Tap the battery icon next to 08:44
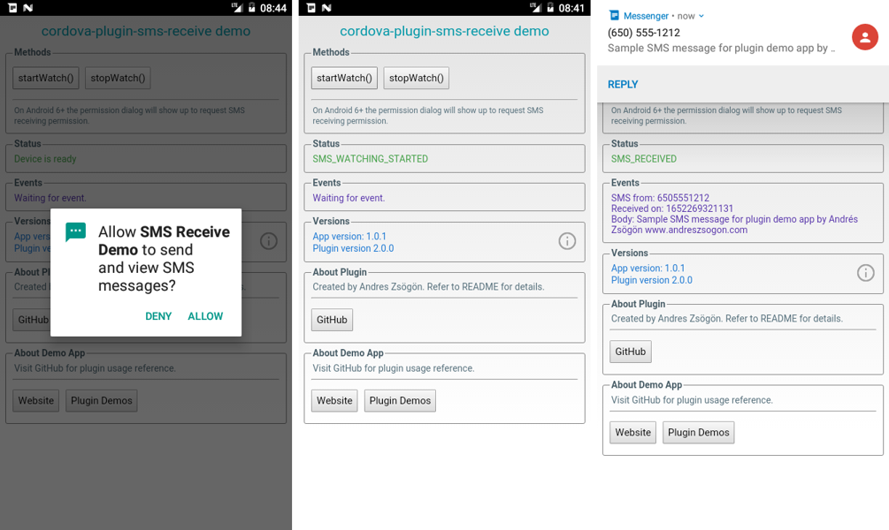889x530 pixels. coord(252,7)
